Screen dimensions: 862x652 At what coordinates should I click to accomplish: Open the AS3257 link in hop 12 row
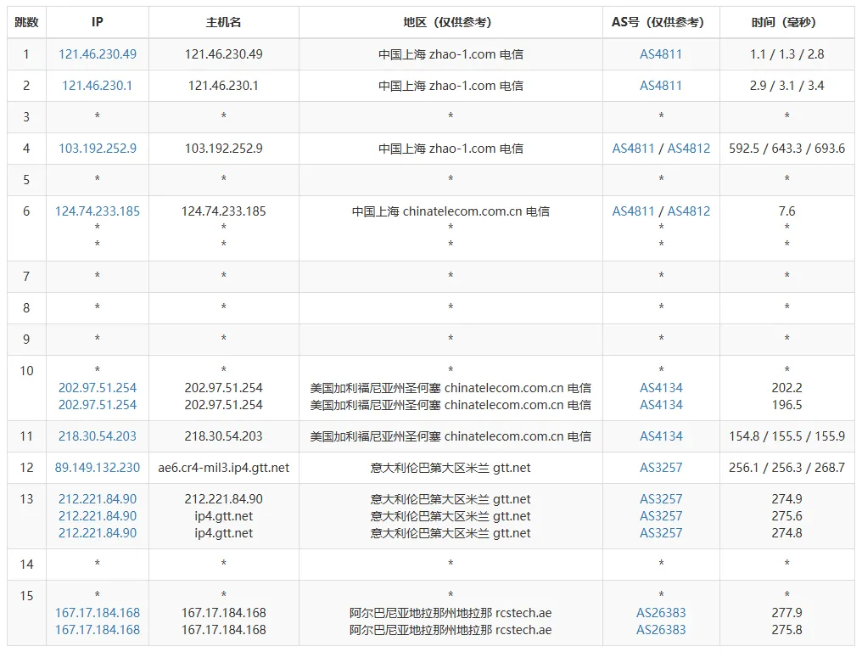pos(661,468)
